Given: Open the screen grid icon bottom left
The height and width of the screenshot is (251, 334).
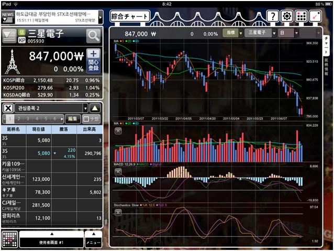Looking at the screenshot, I should coord(10,239).
